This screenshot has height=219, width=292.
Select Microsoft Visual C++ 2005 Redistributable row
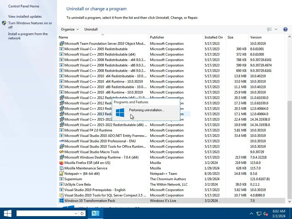pyautogui.click(x=171, y=49)
